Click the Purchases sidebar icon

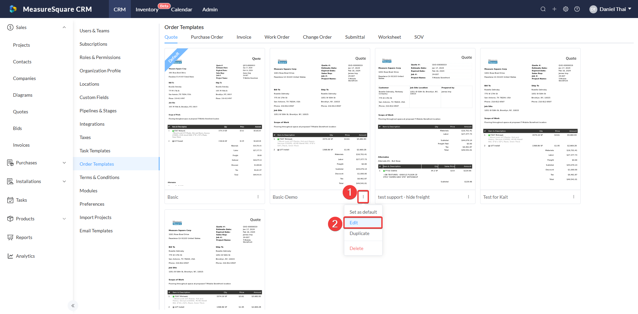10,163
